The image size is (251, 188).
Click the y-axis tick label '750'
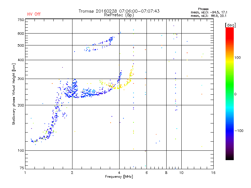tap(21, 20)
